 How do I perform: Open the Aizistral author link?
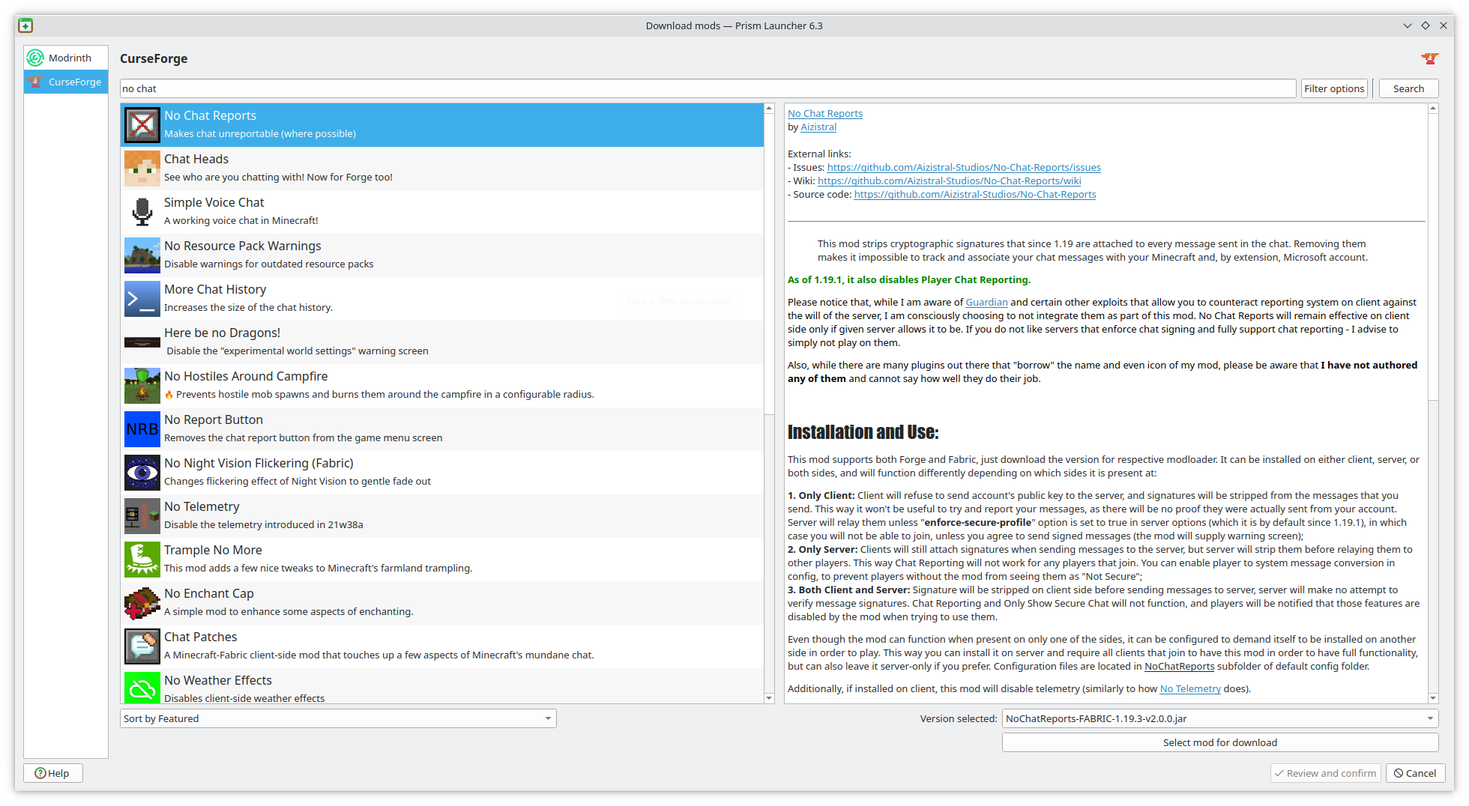[x=818, y=127]
